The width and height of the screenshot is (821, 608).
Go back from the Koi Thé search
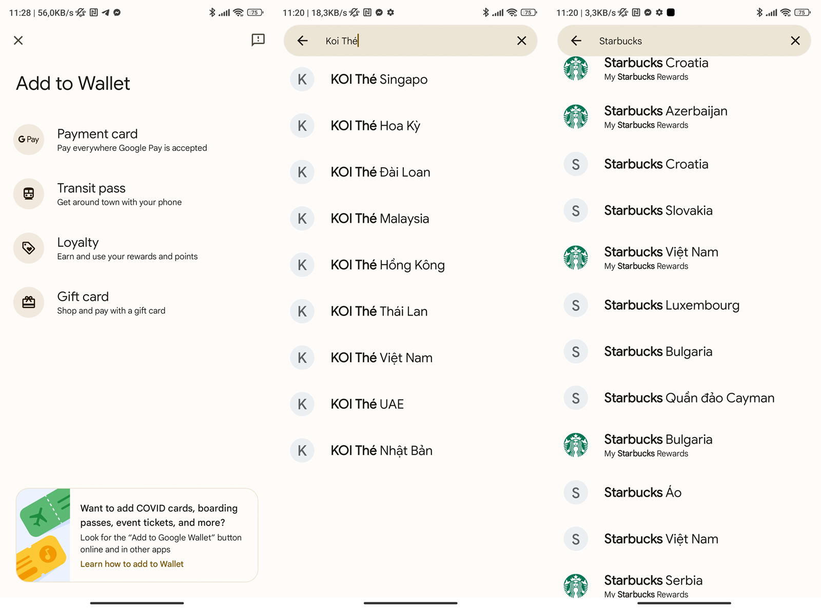tap(303, 41)
